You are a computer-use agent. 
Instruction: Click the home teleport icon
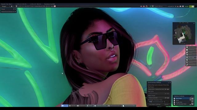12,6
